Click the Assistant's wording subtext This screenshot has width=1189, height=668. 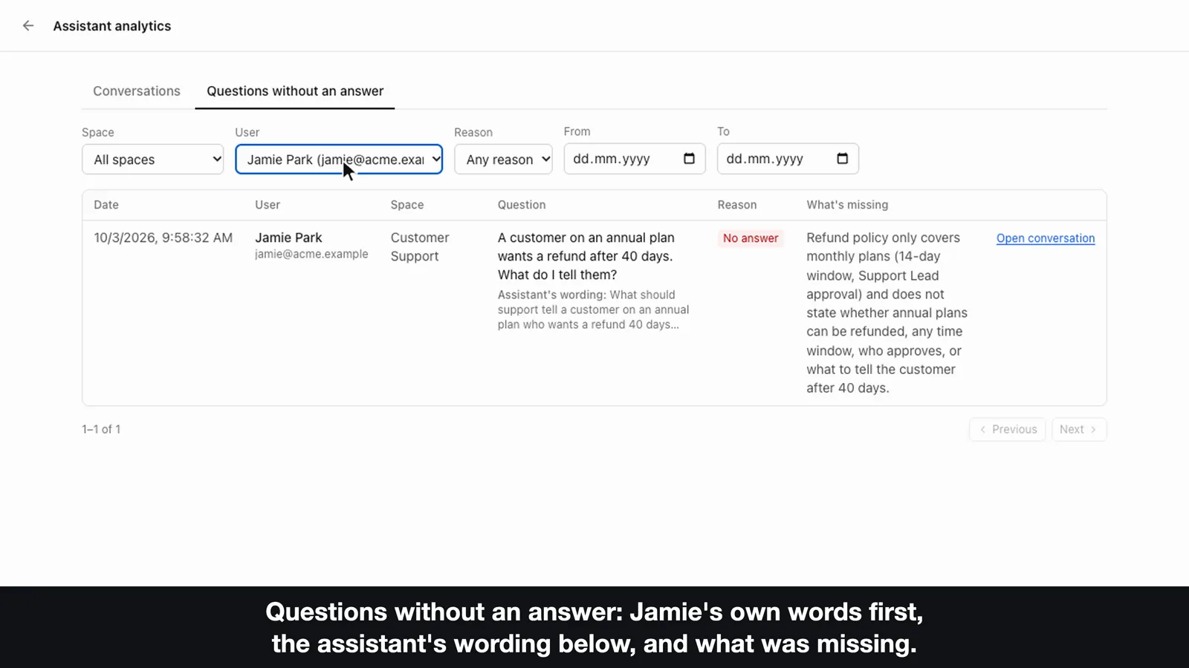coord(594,310)
